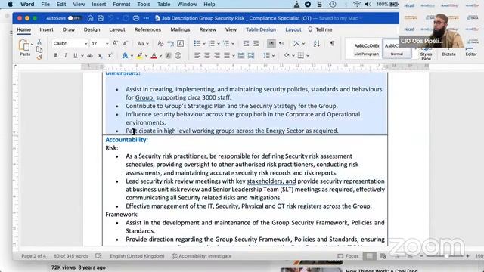484x272 pixels.
Task: Align text right
Action: (217, 56)
